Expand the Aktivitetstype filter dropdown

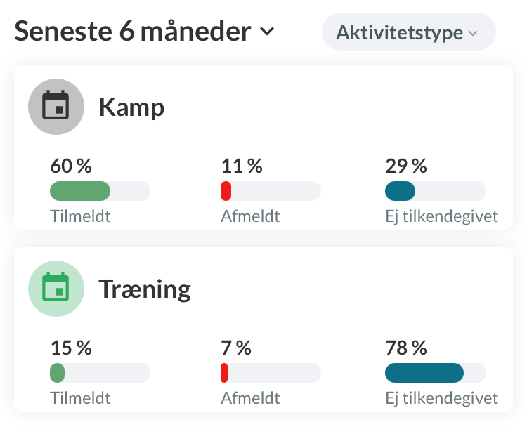(x=408, y=32)
